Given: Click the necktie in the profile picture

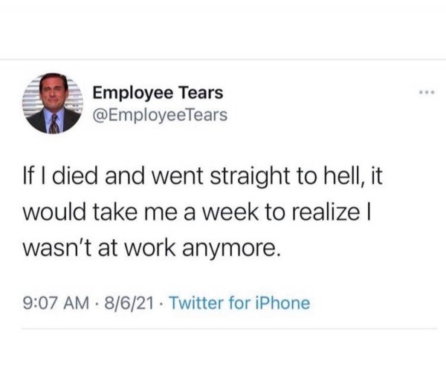Looking at the screenshot, I should pos(54,123).
